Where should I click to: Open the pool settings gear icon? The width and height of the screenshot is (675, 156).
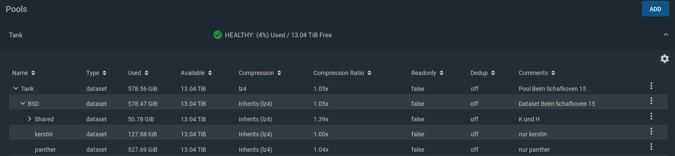664,59
